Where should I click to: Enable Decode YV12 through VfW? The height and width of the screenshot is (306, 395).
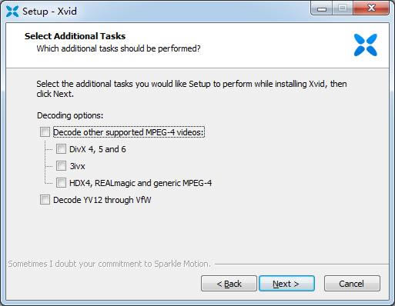click(x=45, y=200)
